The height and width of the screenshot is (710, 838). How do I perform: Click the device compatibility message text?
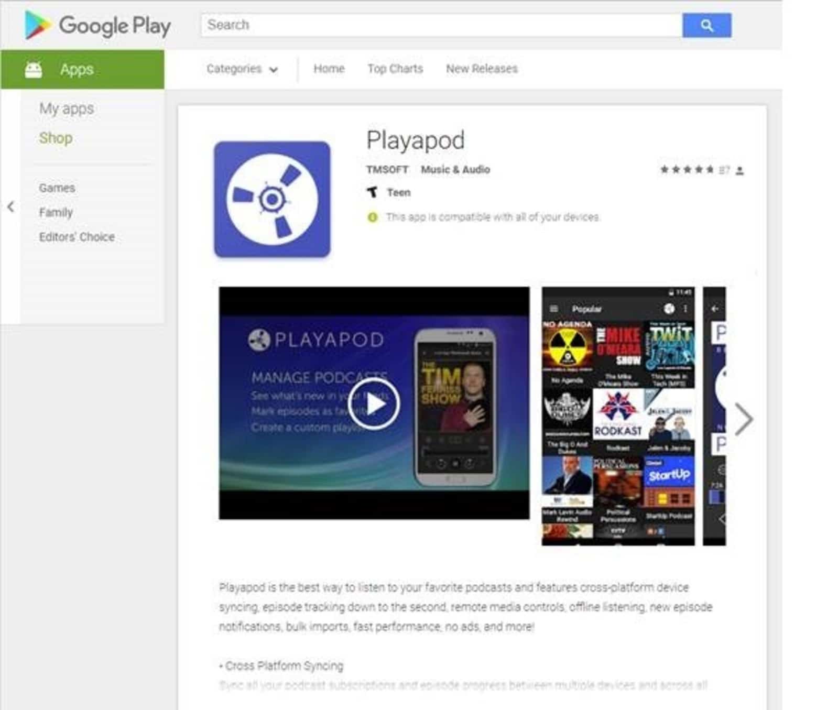493,217
